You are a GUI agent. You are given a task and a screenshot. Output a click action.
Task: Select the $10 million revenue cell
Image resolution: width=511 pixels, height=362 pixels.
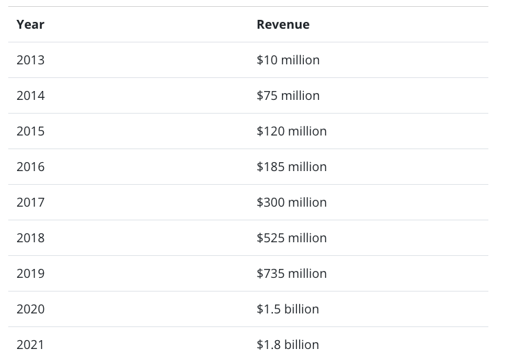click(288, 60)
